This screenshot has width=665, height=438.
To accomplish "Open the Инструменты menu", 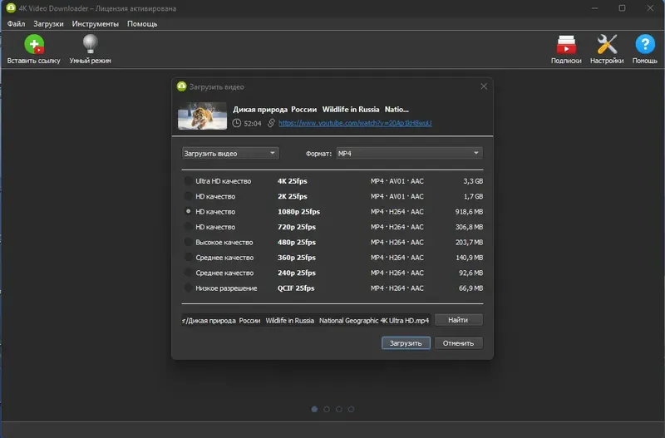I will coord(96,24).
